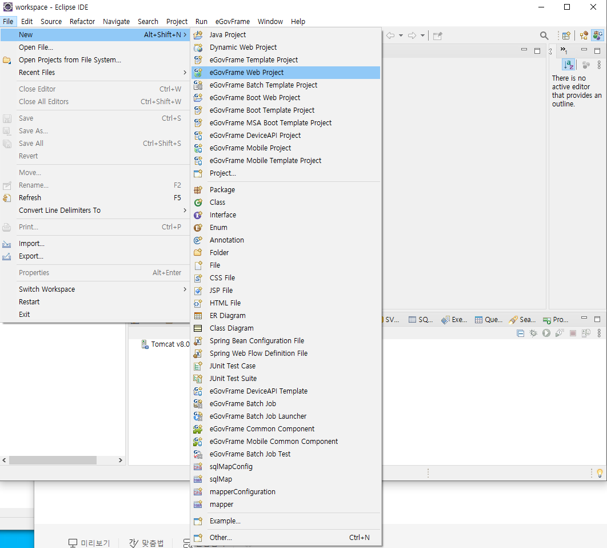607x548 pixels.
Task: Show hidden views with the chevron overflow
Action: [563, 50]
